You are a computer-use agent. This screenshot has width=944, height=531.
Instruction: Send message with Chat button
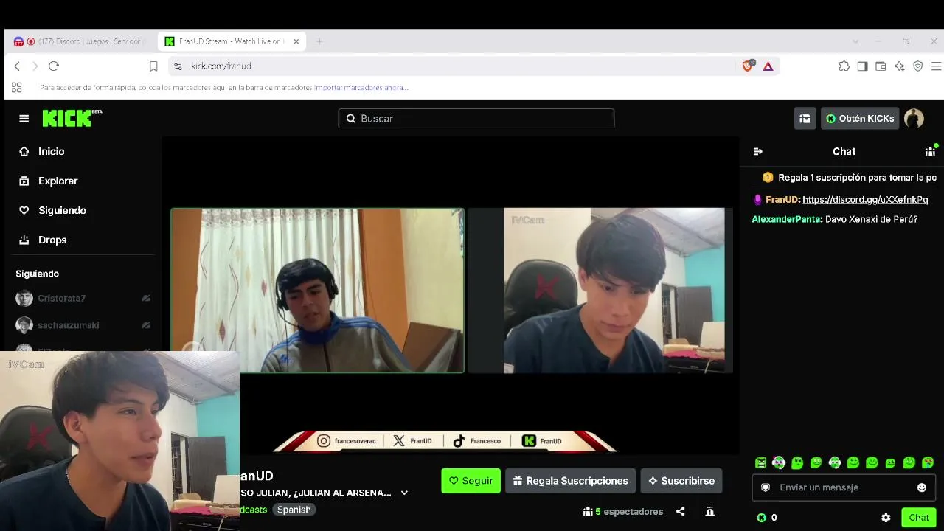tap(919, 518)
